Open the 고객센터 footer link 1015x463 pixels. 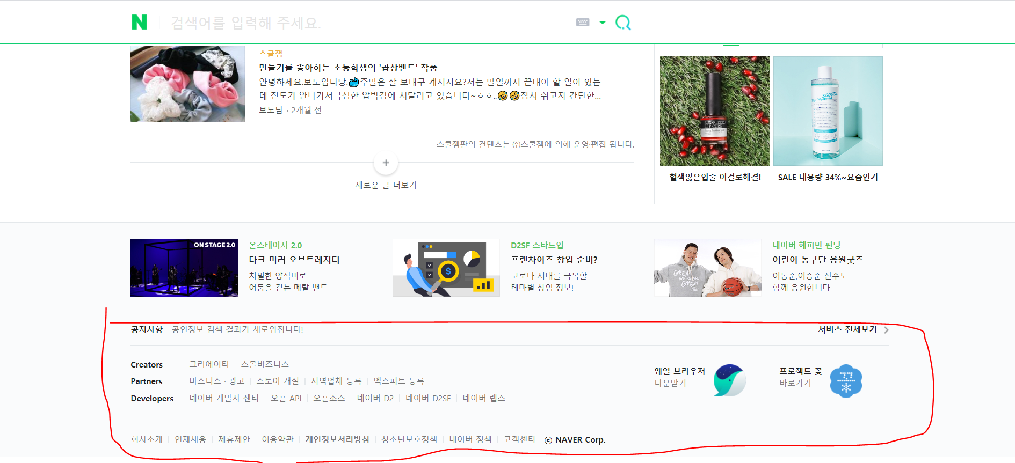(519, 439)
